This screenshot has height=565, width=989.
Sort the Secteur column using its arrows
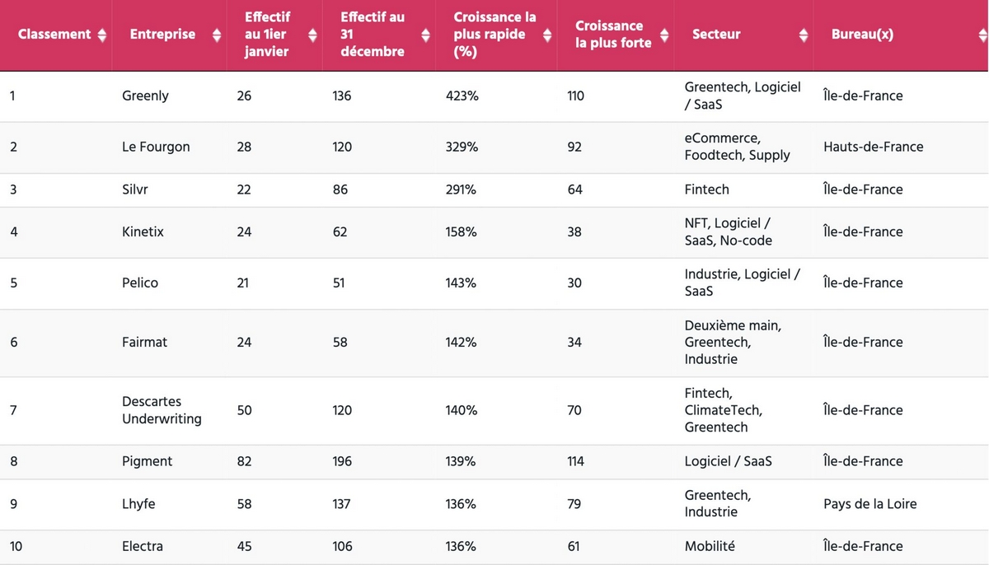coord(804,35)
